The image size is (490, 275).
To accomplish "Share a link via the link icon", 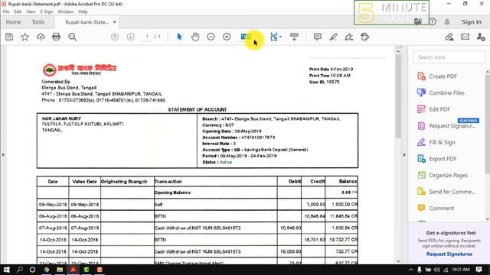I will tap(449, 37).
